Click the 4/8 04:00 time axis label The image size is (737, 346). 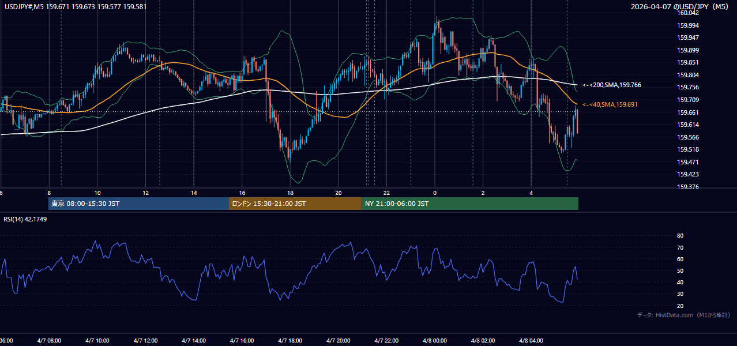(x=531, y=341)
